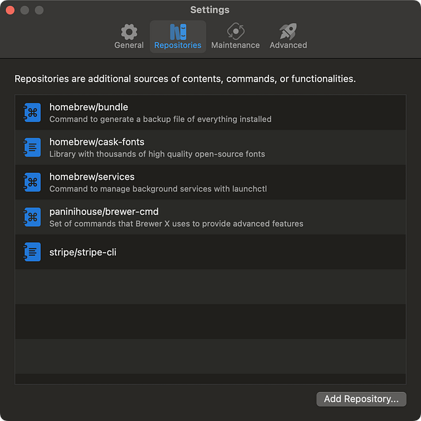Switch to the Advanced tab label
This screenshot has width=421, height=421.
point(288,45)
